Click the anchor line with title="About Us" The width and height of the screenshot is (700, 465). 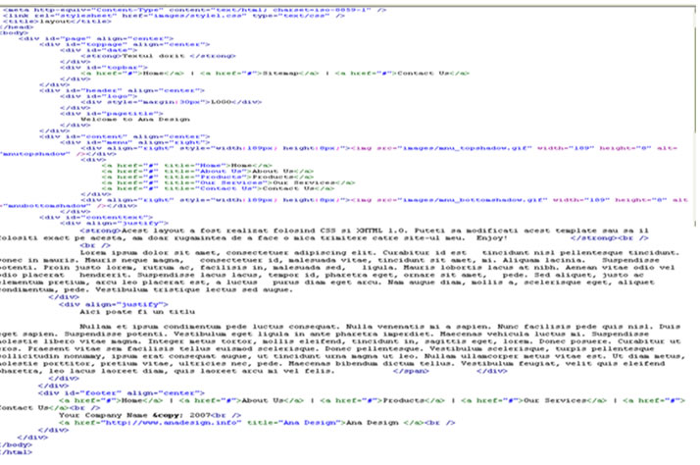[x=208, y=171]
